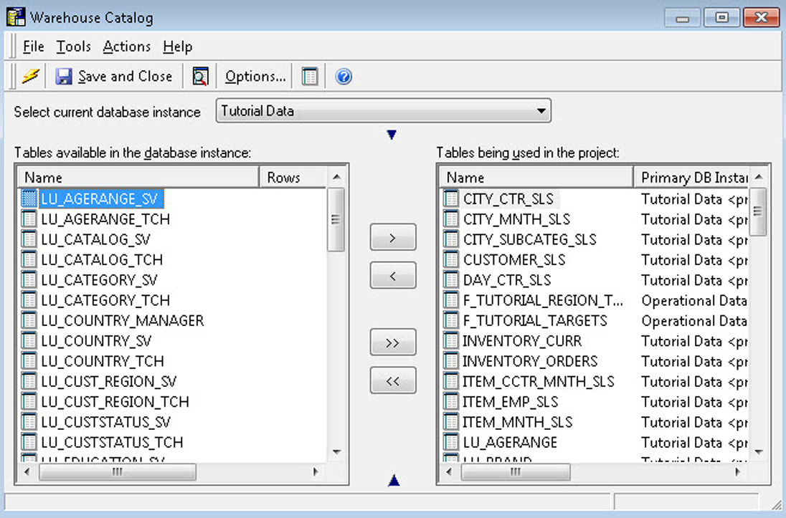Open the Tools menu
Screen dimensions: 786x518
(x=73, y=47)
